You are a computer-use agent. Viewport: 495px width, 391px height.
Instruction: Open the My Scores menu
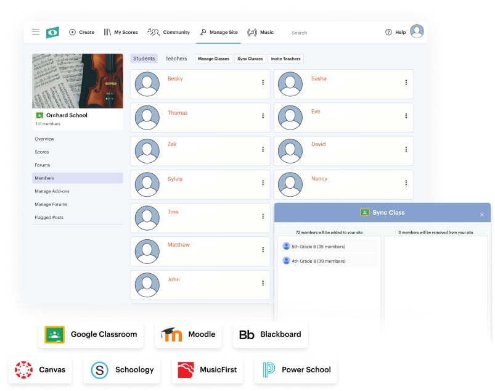[121, 32]
